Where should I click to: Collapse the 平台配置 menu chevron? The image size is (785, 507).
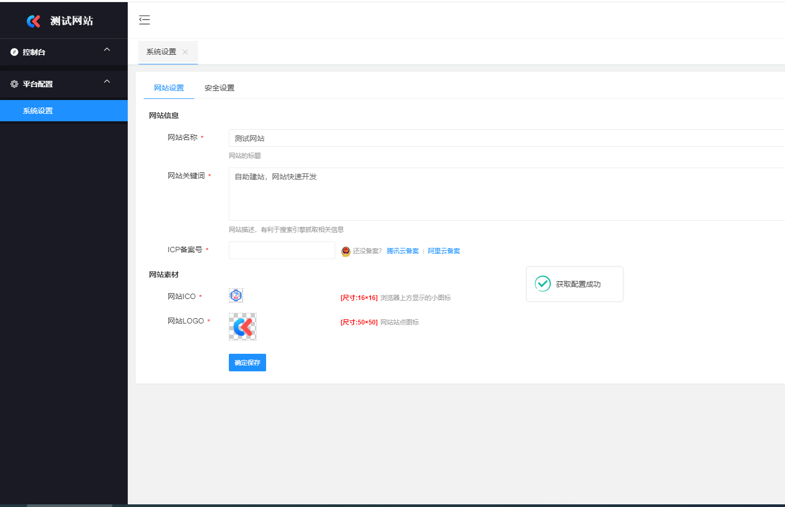[107, 81]
